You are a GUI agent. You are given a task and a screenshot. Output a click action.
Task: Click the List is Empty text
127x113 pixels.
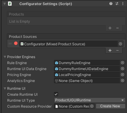tap(20, 21)
